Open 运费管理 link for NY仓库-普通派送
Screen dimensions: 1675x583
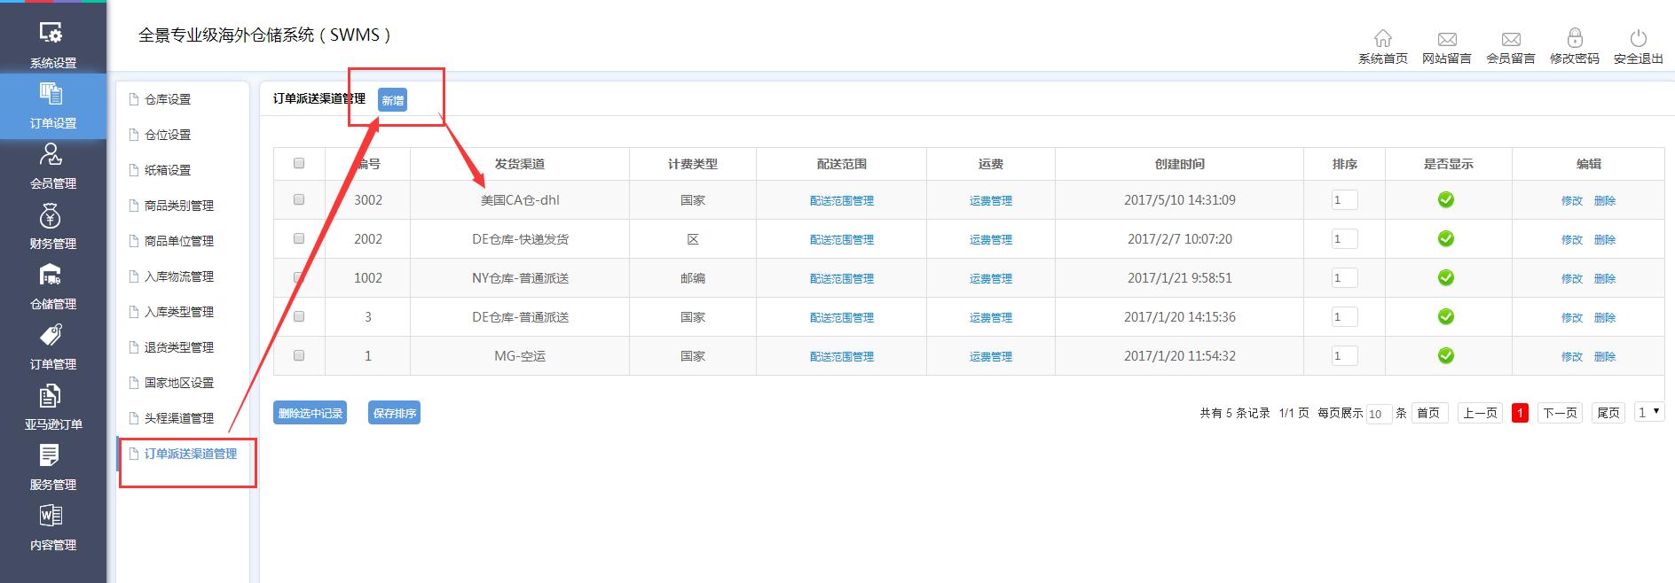[990, 278]
